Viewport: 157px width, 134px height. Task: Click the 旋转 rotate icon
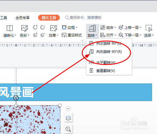(92, 28)
